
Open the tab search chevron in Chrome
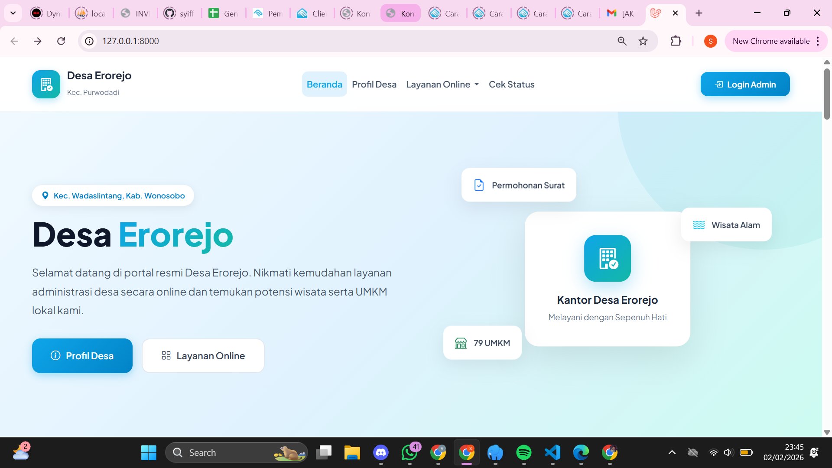point(13,13)
